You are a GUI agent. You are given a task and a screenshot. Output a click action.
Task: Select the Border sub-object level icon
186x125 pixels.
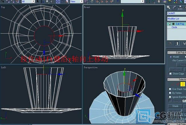[183, 84]
